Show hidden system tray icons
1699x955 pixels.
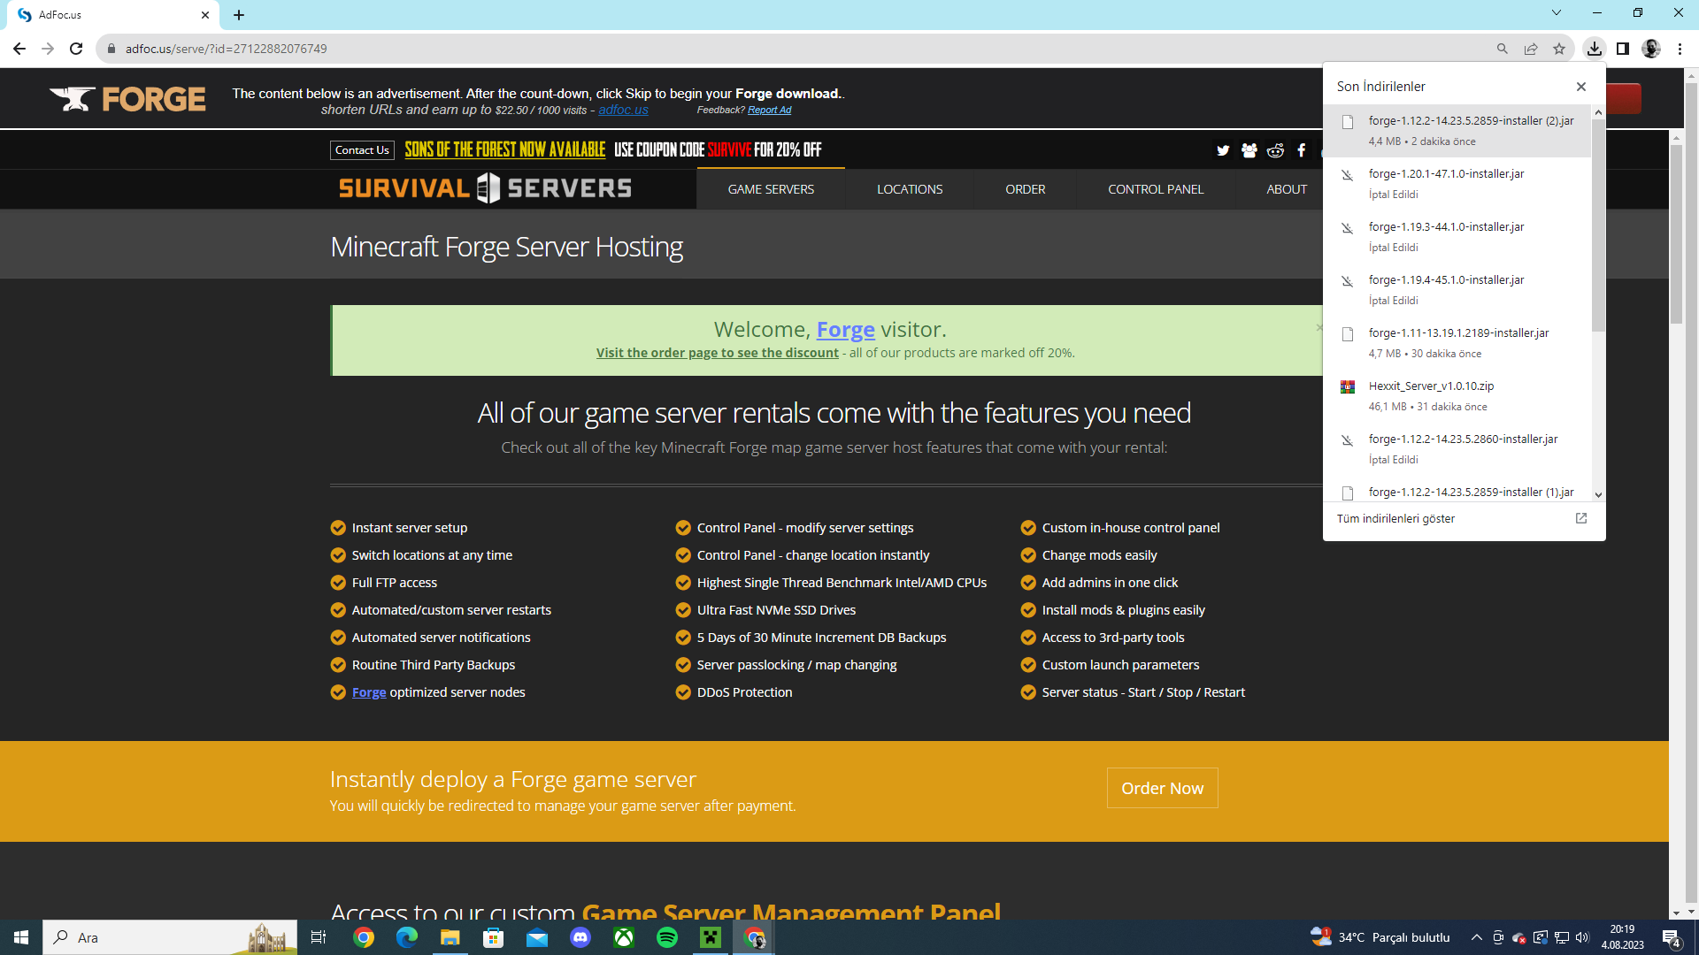(1476, 937)
